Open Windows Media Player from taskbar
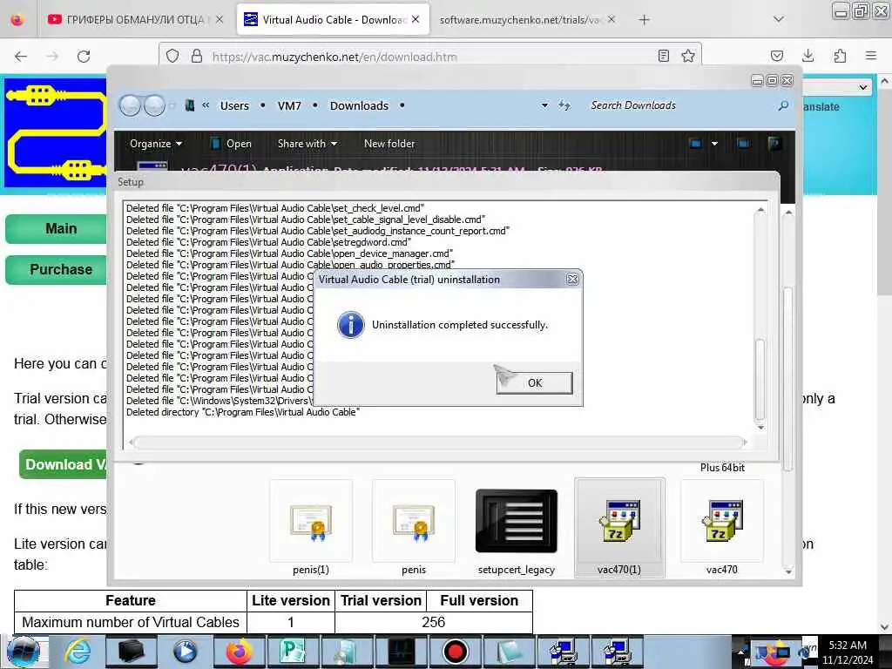 [x=185, y=652]
